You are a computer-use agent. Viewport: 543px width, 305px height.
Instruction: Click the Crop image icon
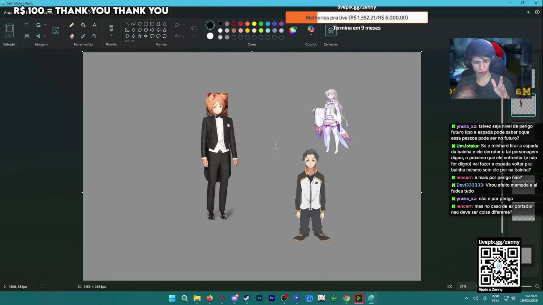tap(27, 25)
